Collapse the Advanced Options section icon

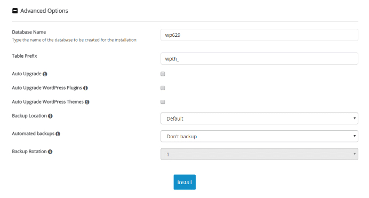pyautogui.click(x=15, y=11)
